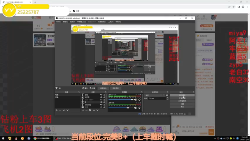Bookmark the page with Chrome's star icon
250x141 pixels.
(233, 7)
